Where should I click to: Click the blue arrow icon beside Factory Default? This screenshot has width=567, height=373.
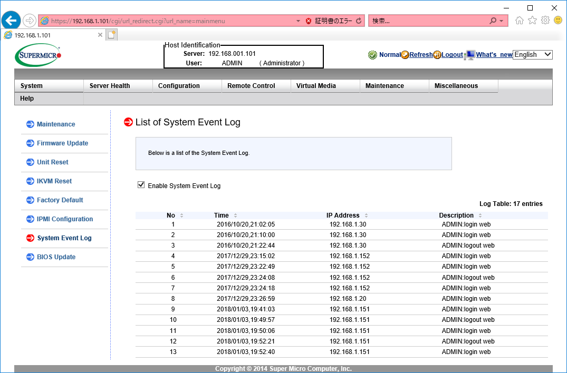point(31,200)
